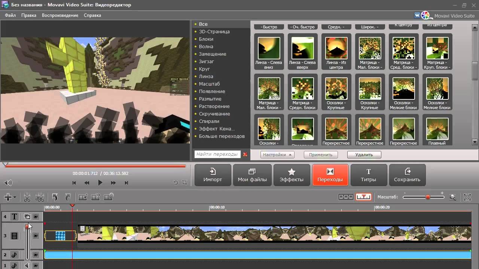
Task: Open the Импорт tab
Action: click(213, 175)
